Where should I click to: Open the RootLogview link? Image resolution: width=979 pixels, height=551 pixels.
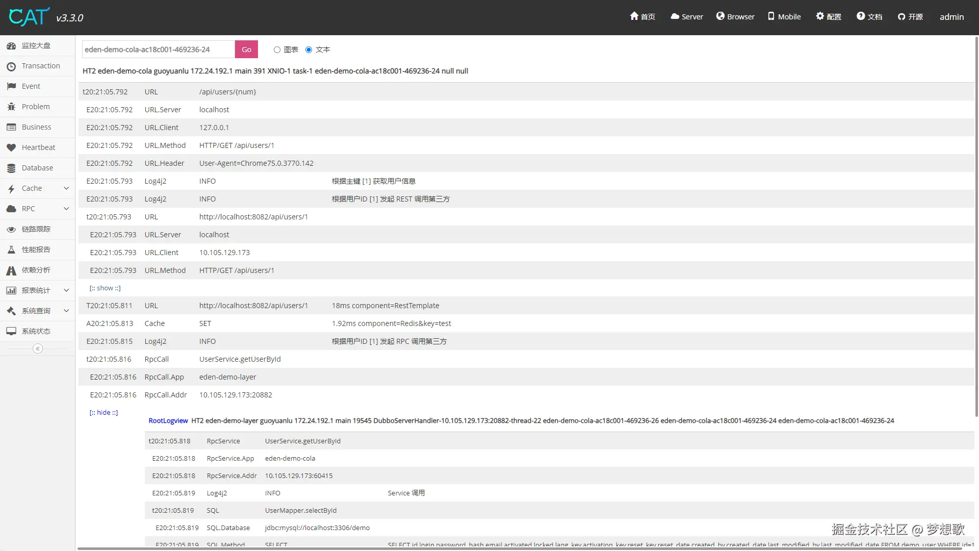click(168, 421)
